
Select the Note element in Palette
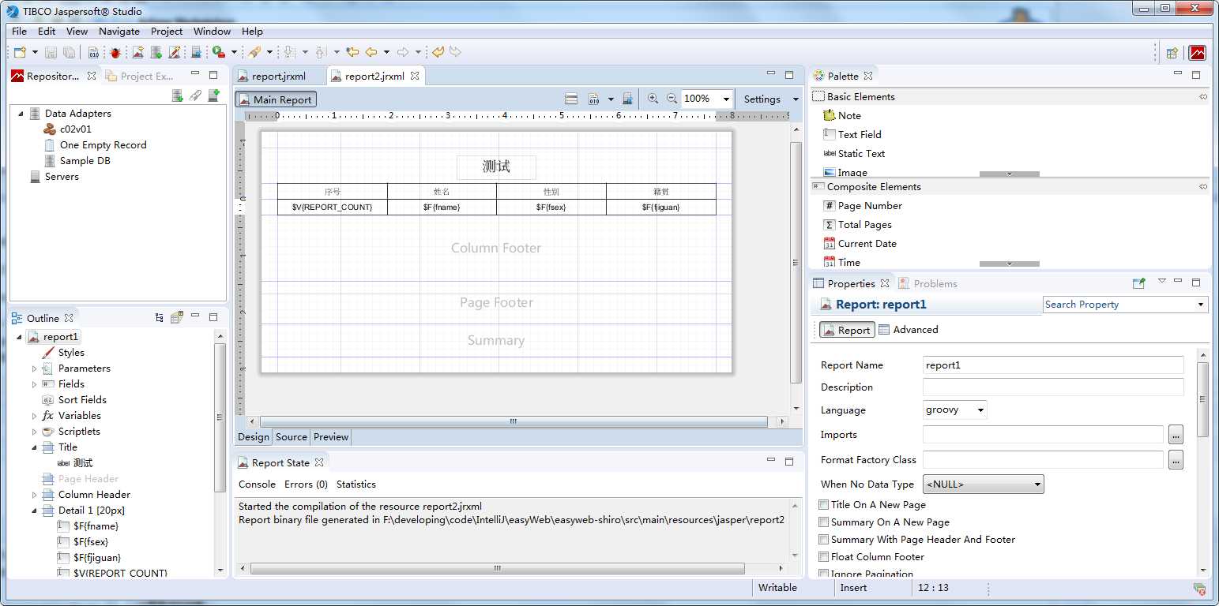coord(842,115)
